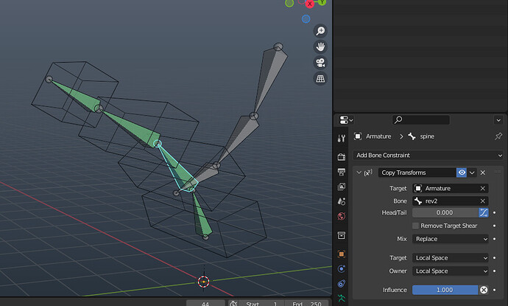Click the disable-and-keep-transform Influence button

(x=484, y=290)
